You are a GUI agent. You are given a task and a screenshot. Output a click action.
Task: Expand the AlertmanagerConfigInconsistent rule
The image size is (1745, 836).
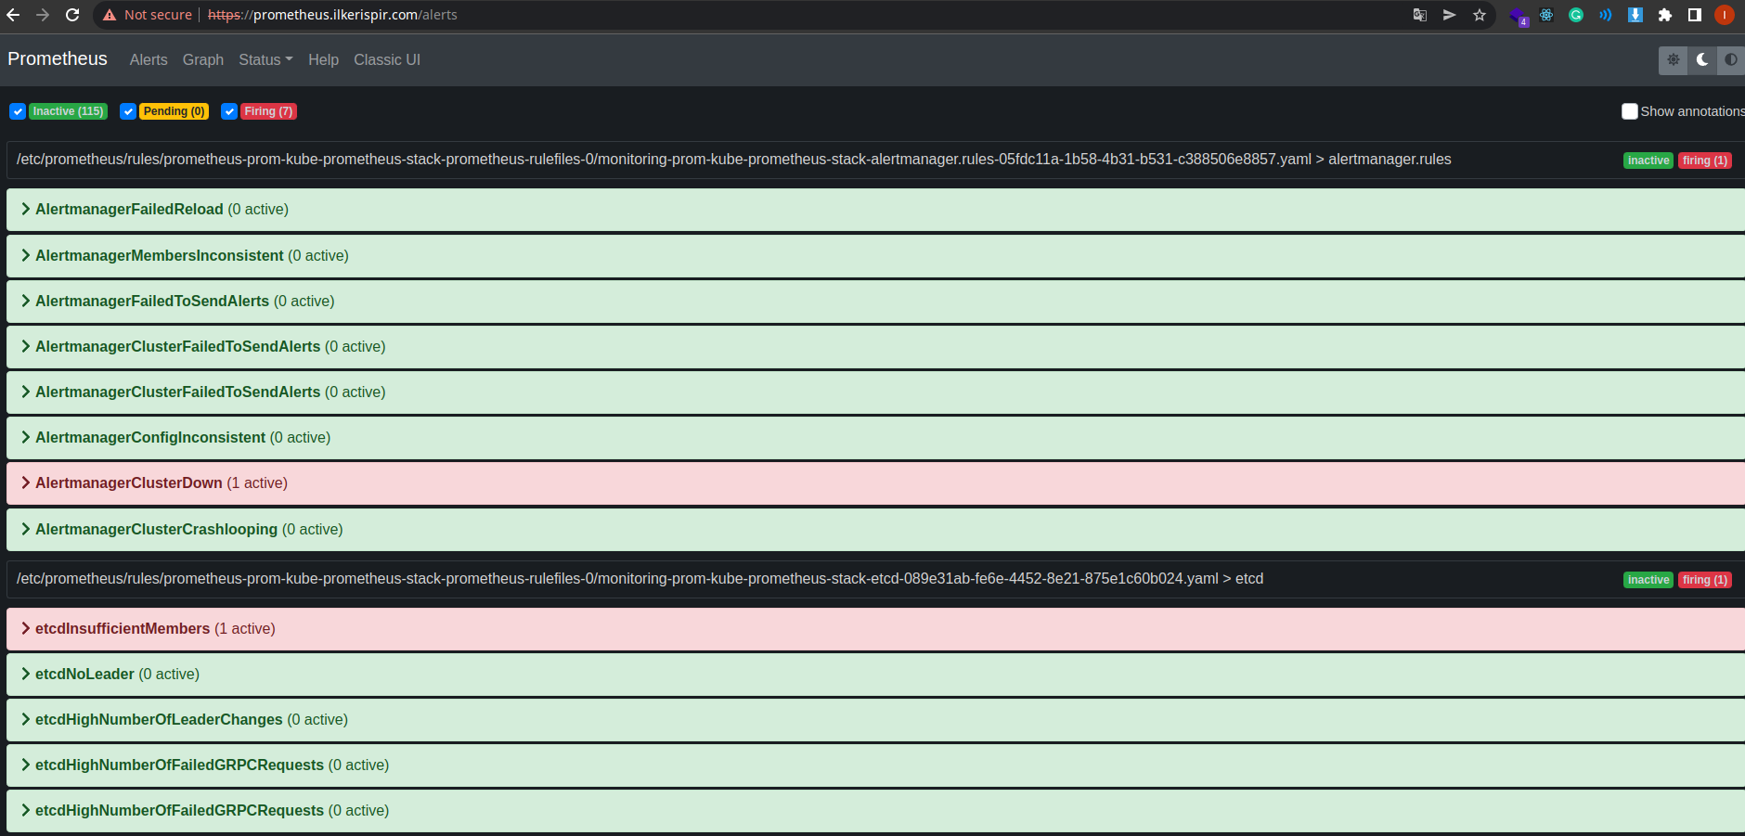[875, 437]
